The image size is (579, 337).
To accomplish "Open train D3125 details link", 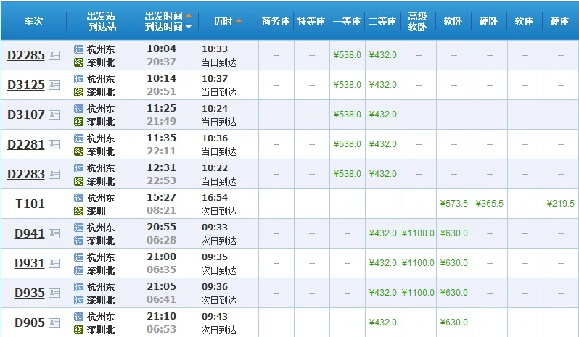I will [x=26, y=85].
